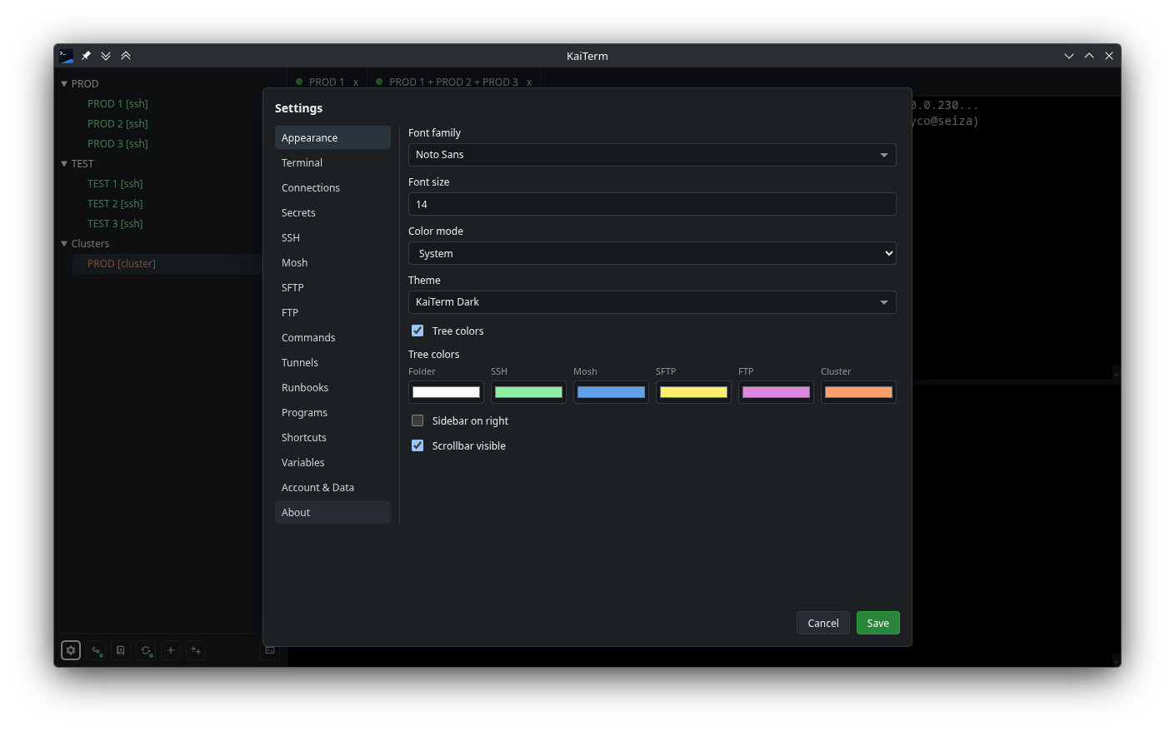1175x731 pixels.
Task: Open the Account & Data settings section
Action: click(332, 487)
